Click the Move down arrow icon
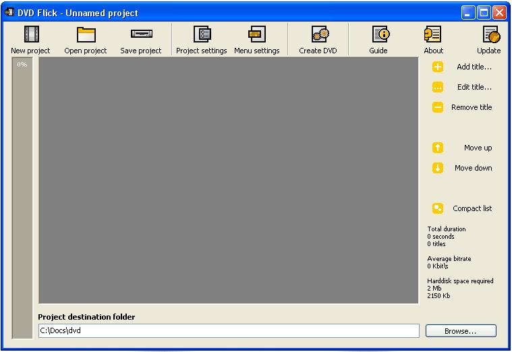 [438, 168]
